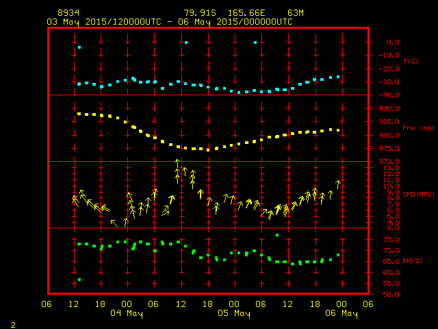Click the RH(%) humidity axis label
The width and height of the screenshot is (438, 329).
[409, 261]
